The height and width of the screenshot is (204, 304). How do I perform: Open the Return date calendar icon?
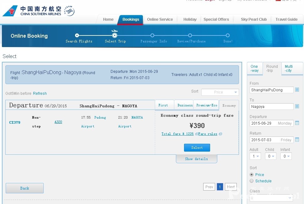coord(297,139)
